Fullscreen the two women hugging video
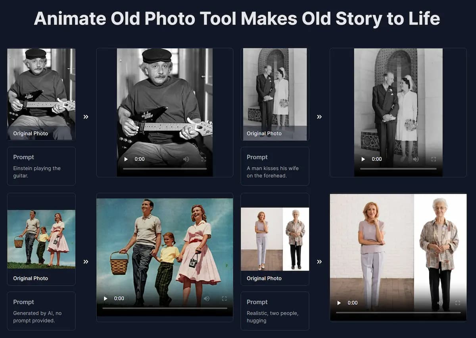 click(x=458, y=302)
